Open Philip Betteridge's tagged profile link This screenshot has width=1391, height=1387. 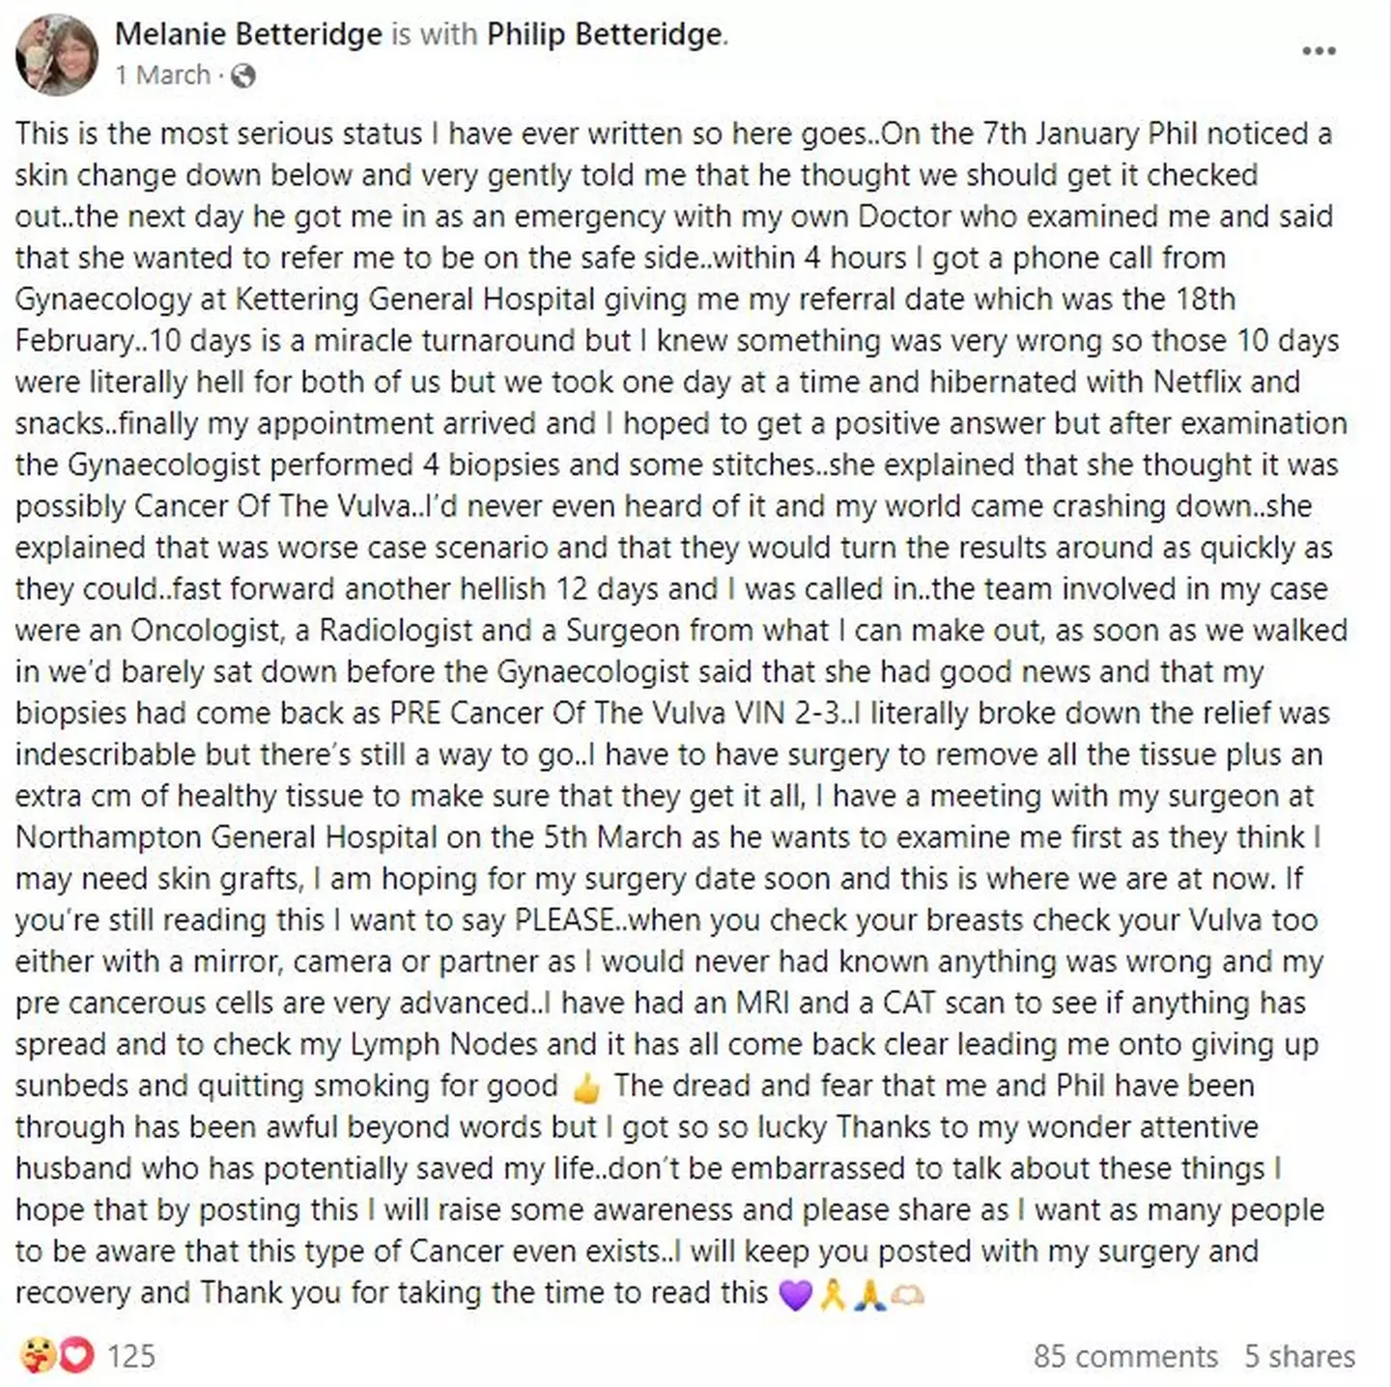pyautogui.click(x=605, y=35)
